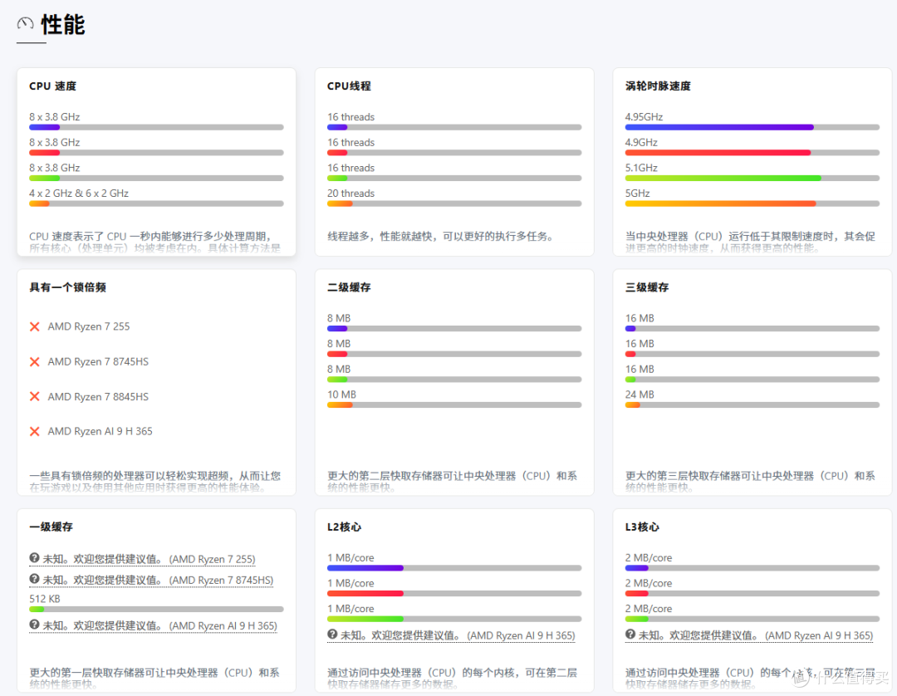Click the 5.1GHz value label
Image resolution: width=897 pixels, height=696 pixels.
pos(641,168)
